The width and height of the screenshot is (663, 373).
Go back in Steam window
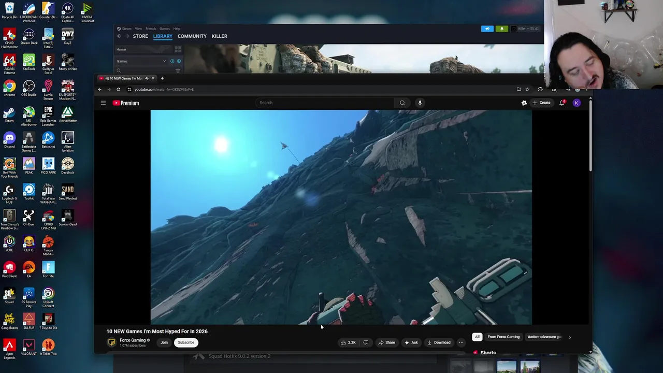119,36
